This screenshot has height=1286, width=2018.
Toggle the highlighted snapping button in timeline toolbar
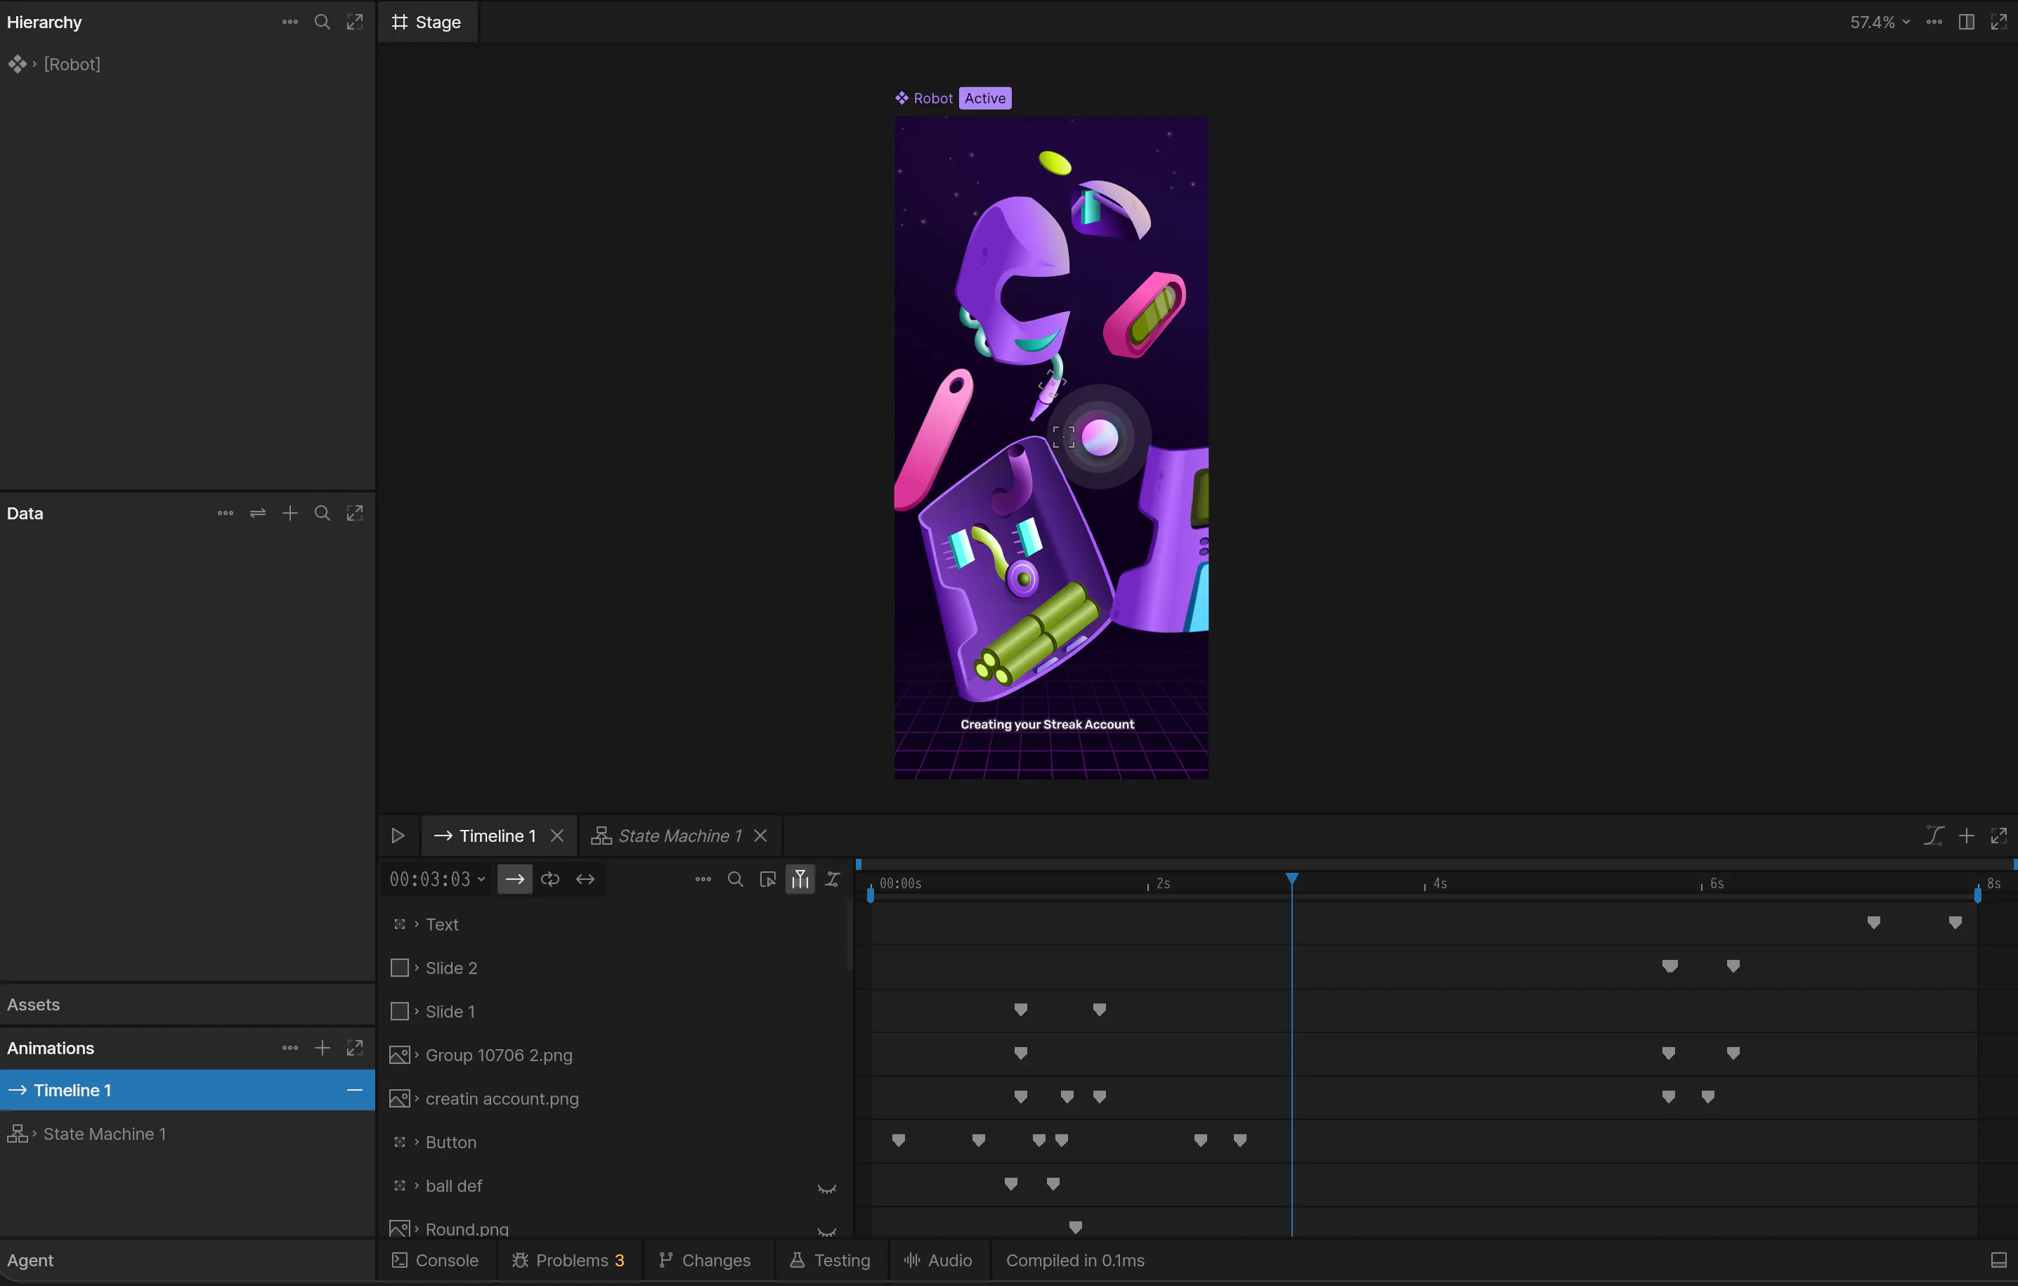pos(800,879)
